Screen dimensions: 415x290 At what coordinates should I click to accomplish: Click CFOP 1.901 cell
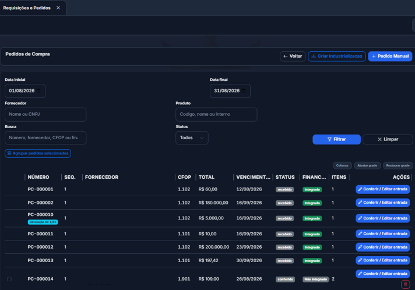pyautogui.click(x=184, y=279)
